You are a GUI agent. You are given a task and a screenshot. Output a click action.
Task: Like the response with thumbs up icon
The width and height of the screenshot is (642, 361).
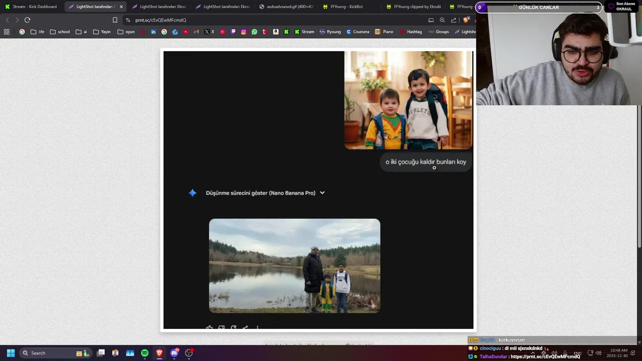pyautogui.click(x=209, y=327)
